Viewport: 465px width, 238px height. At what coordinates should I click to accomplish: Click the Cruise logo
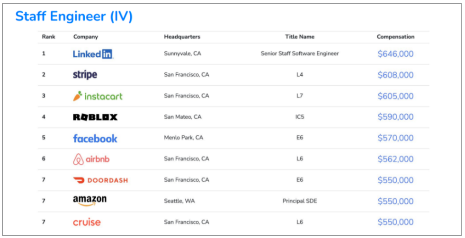point(87,222)
